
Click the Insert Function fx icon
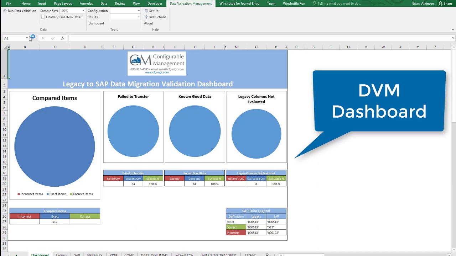pyautogui.click(x=63, y=38)
